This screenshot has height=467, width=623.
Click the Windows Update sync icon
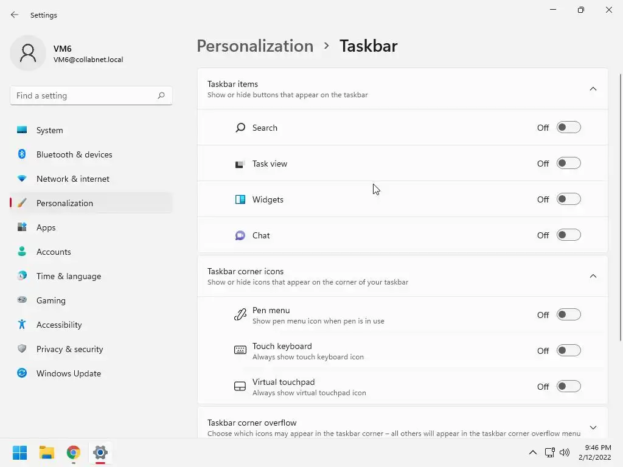22,373
